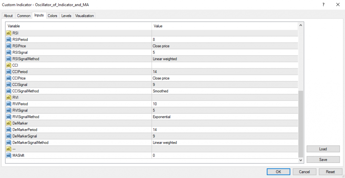Click the icon next to RSIPrice

point(9,46)
